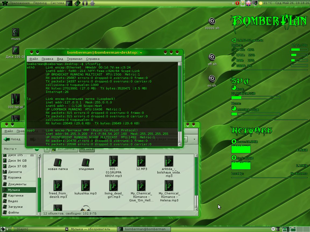This screenshot has width=310, height=232.
Task: Open Правка menu in terminal
Action: [x=47, y=59]
